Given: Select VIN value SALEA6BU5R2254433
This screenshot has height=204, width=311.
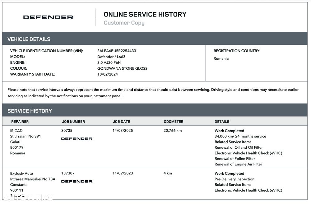Looking at the screenshot, I should coord(117,51).
